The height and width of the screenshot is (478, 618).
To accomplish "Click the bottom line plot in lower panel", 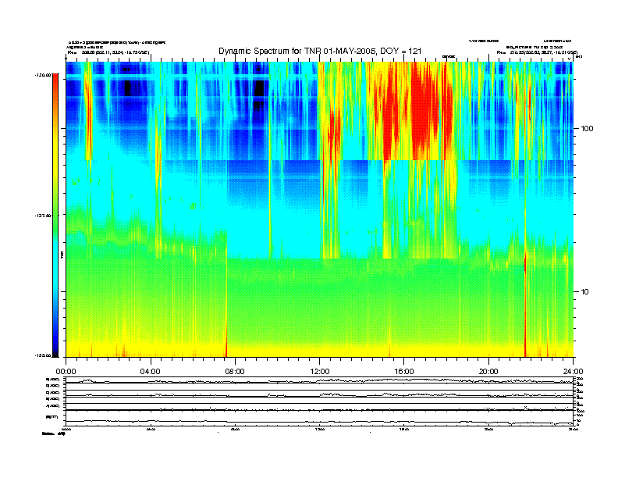I will click(x=320, y=422).
